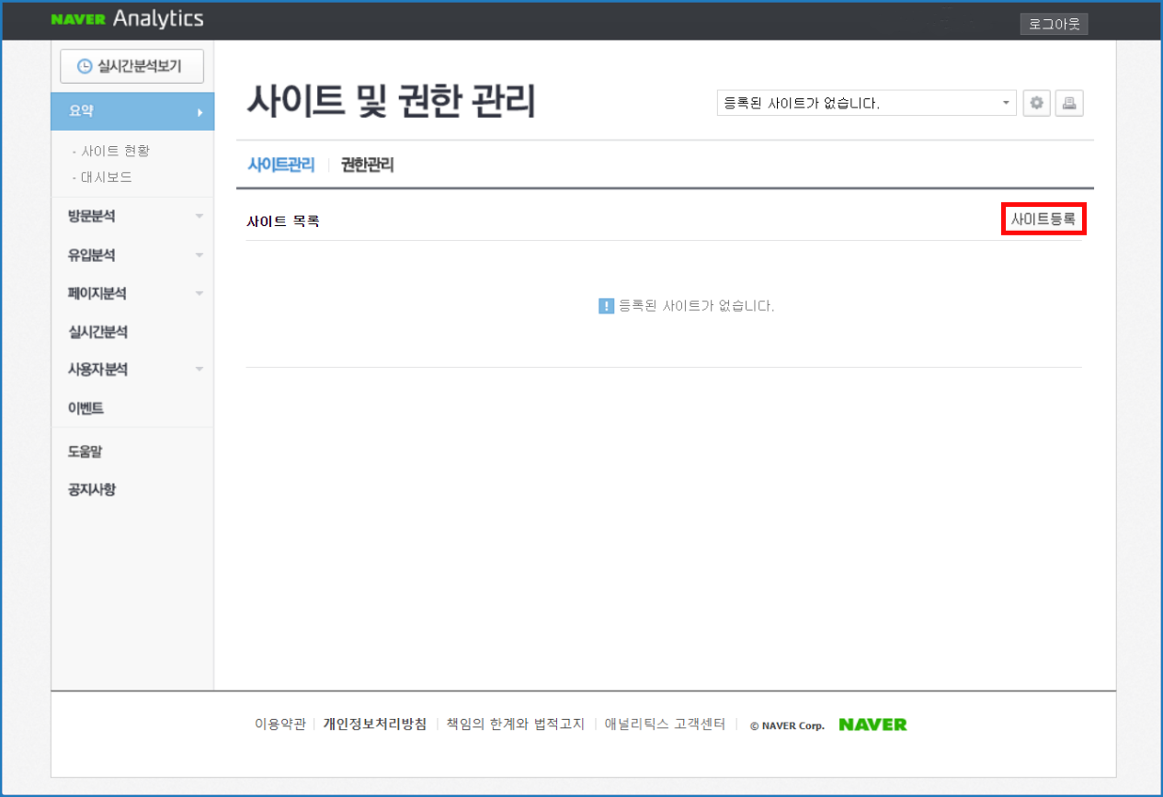Viewport: 1163px width, 797px height.
Task: Switch to the 권한관리 tab
Action: (367, 165)
